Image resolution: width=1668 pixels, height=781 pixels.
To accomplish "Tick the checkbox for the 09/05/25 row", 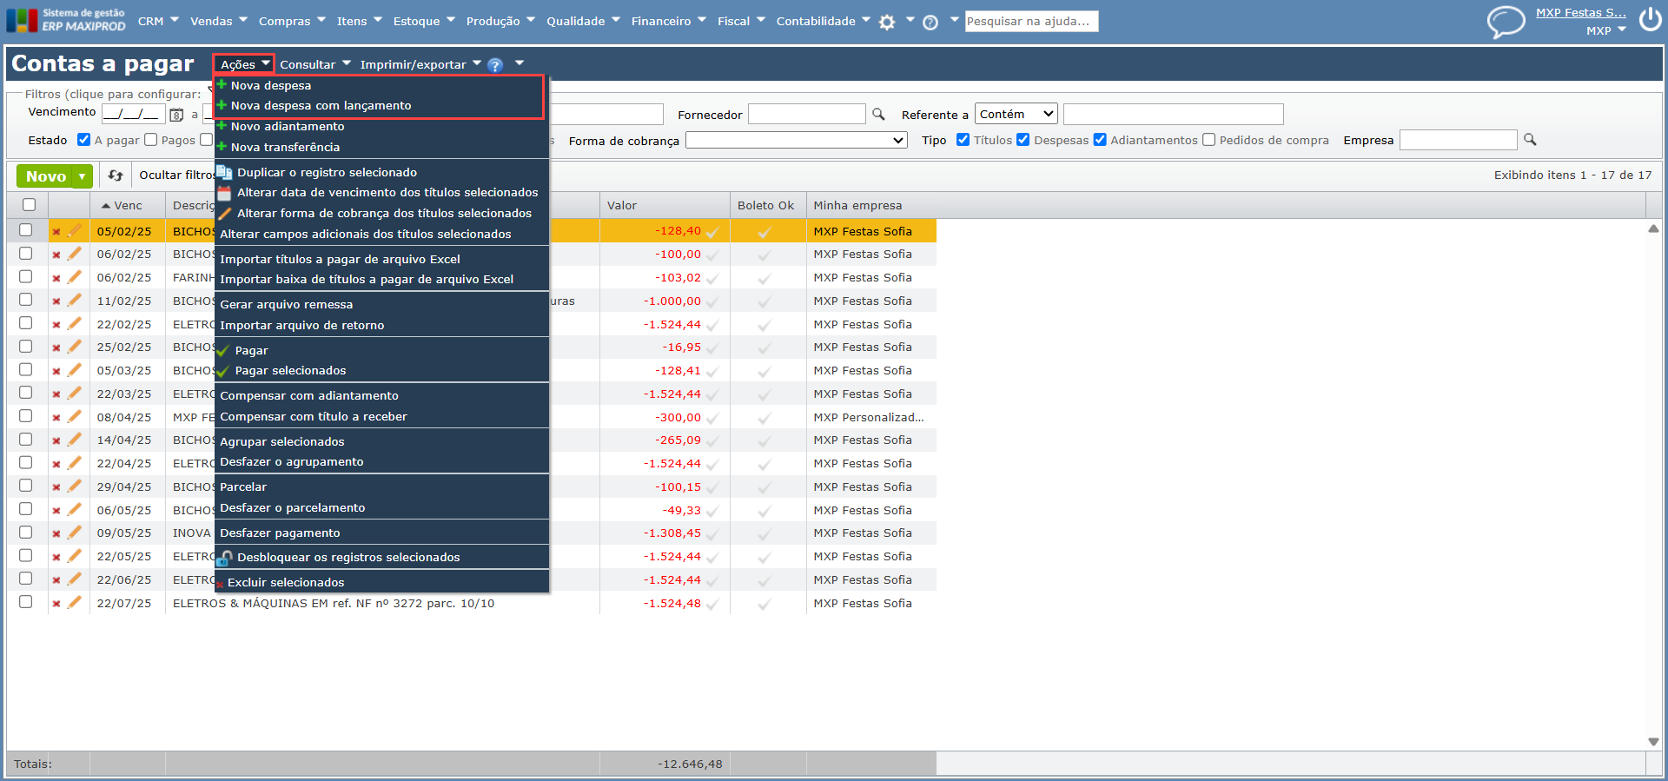I will click(x=26, y=533).
